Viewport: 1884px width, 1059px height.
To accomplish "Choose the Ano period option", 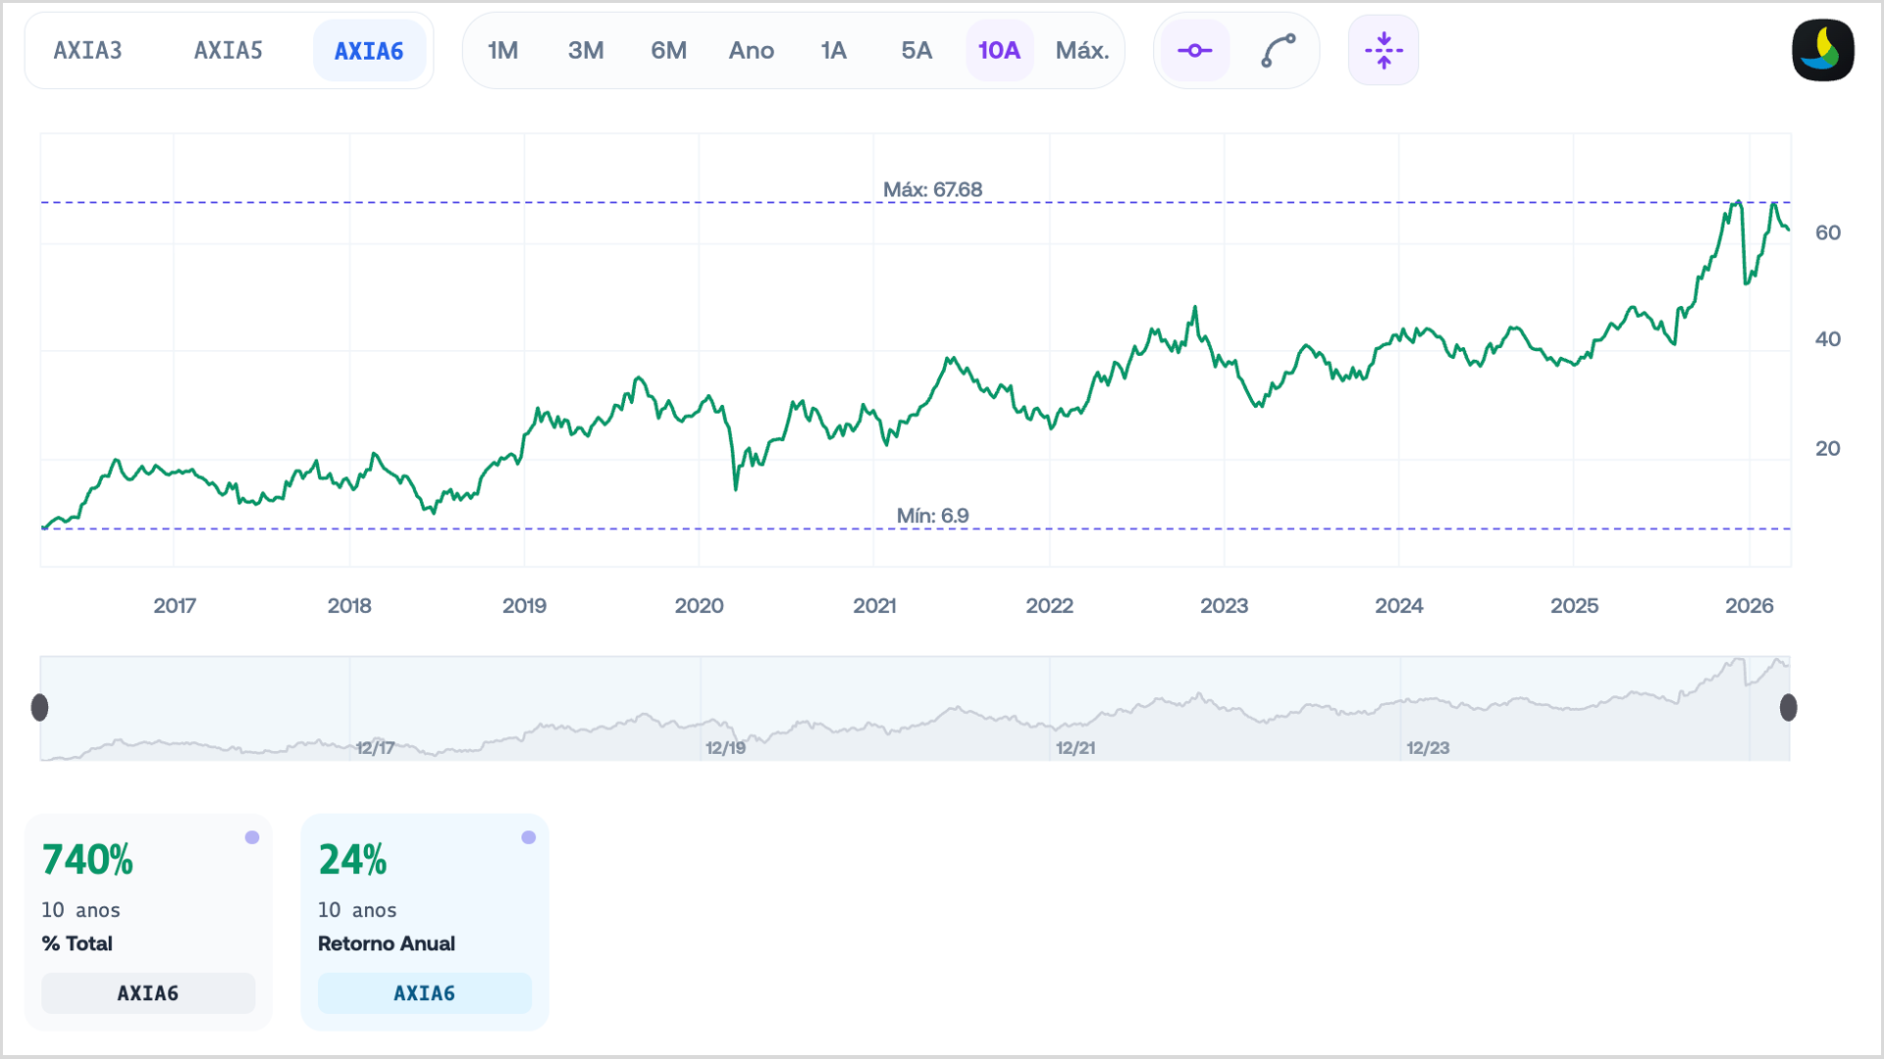I will tap(751, 51).
